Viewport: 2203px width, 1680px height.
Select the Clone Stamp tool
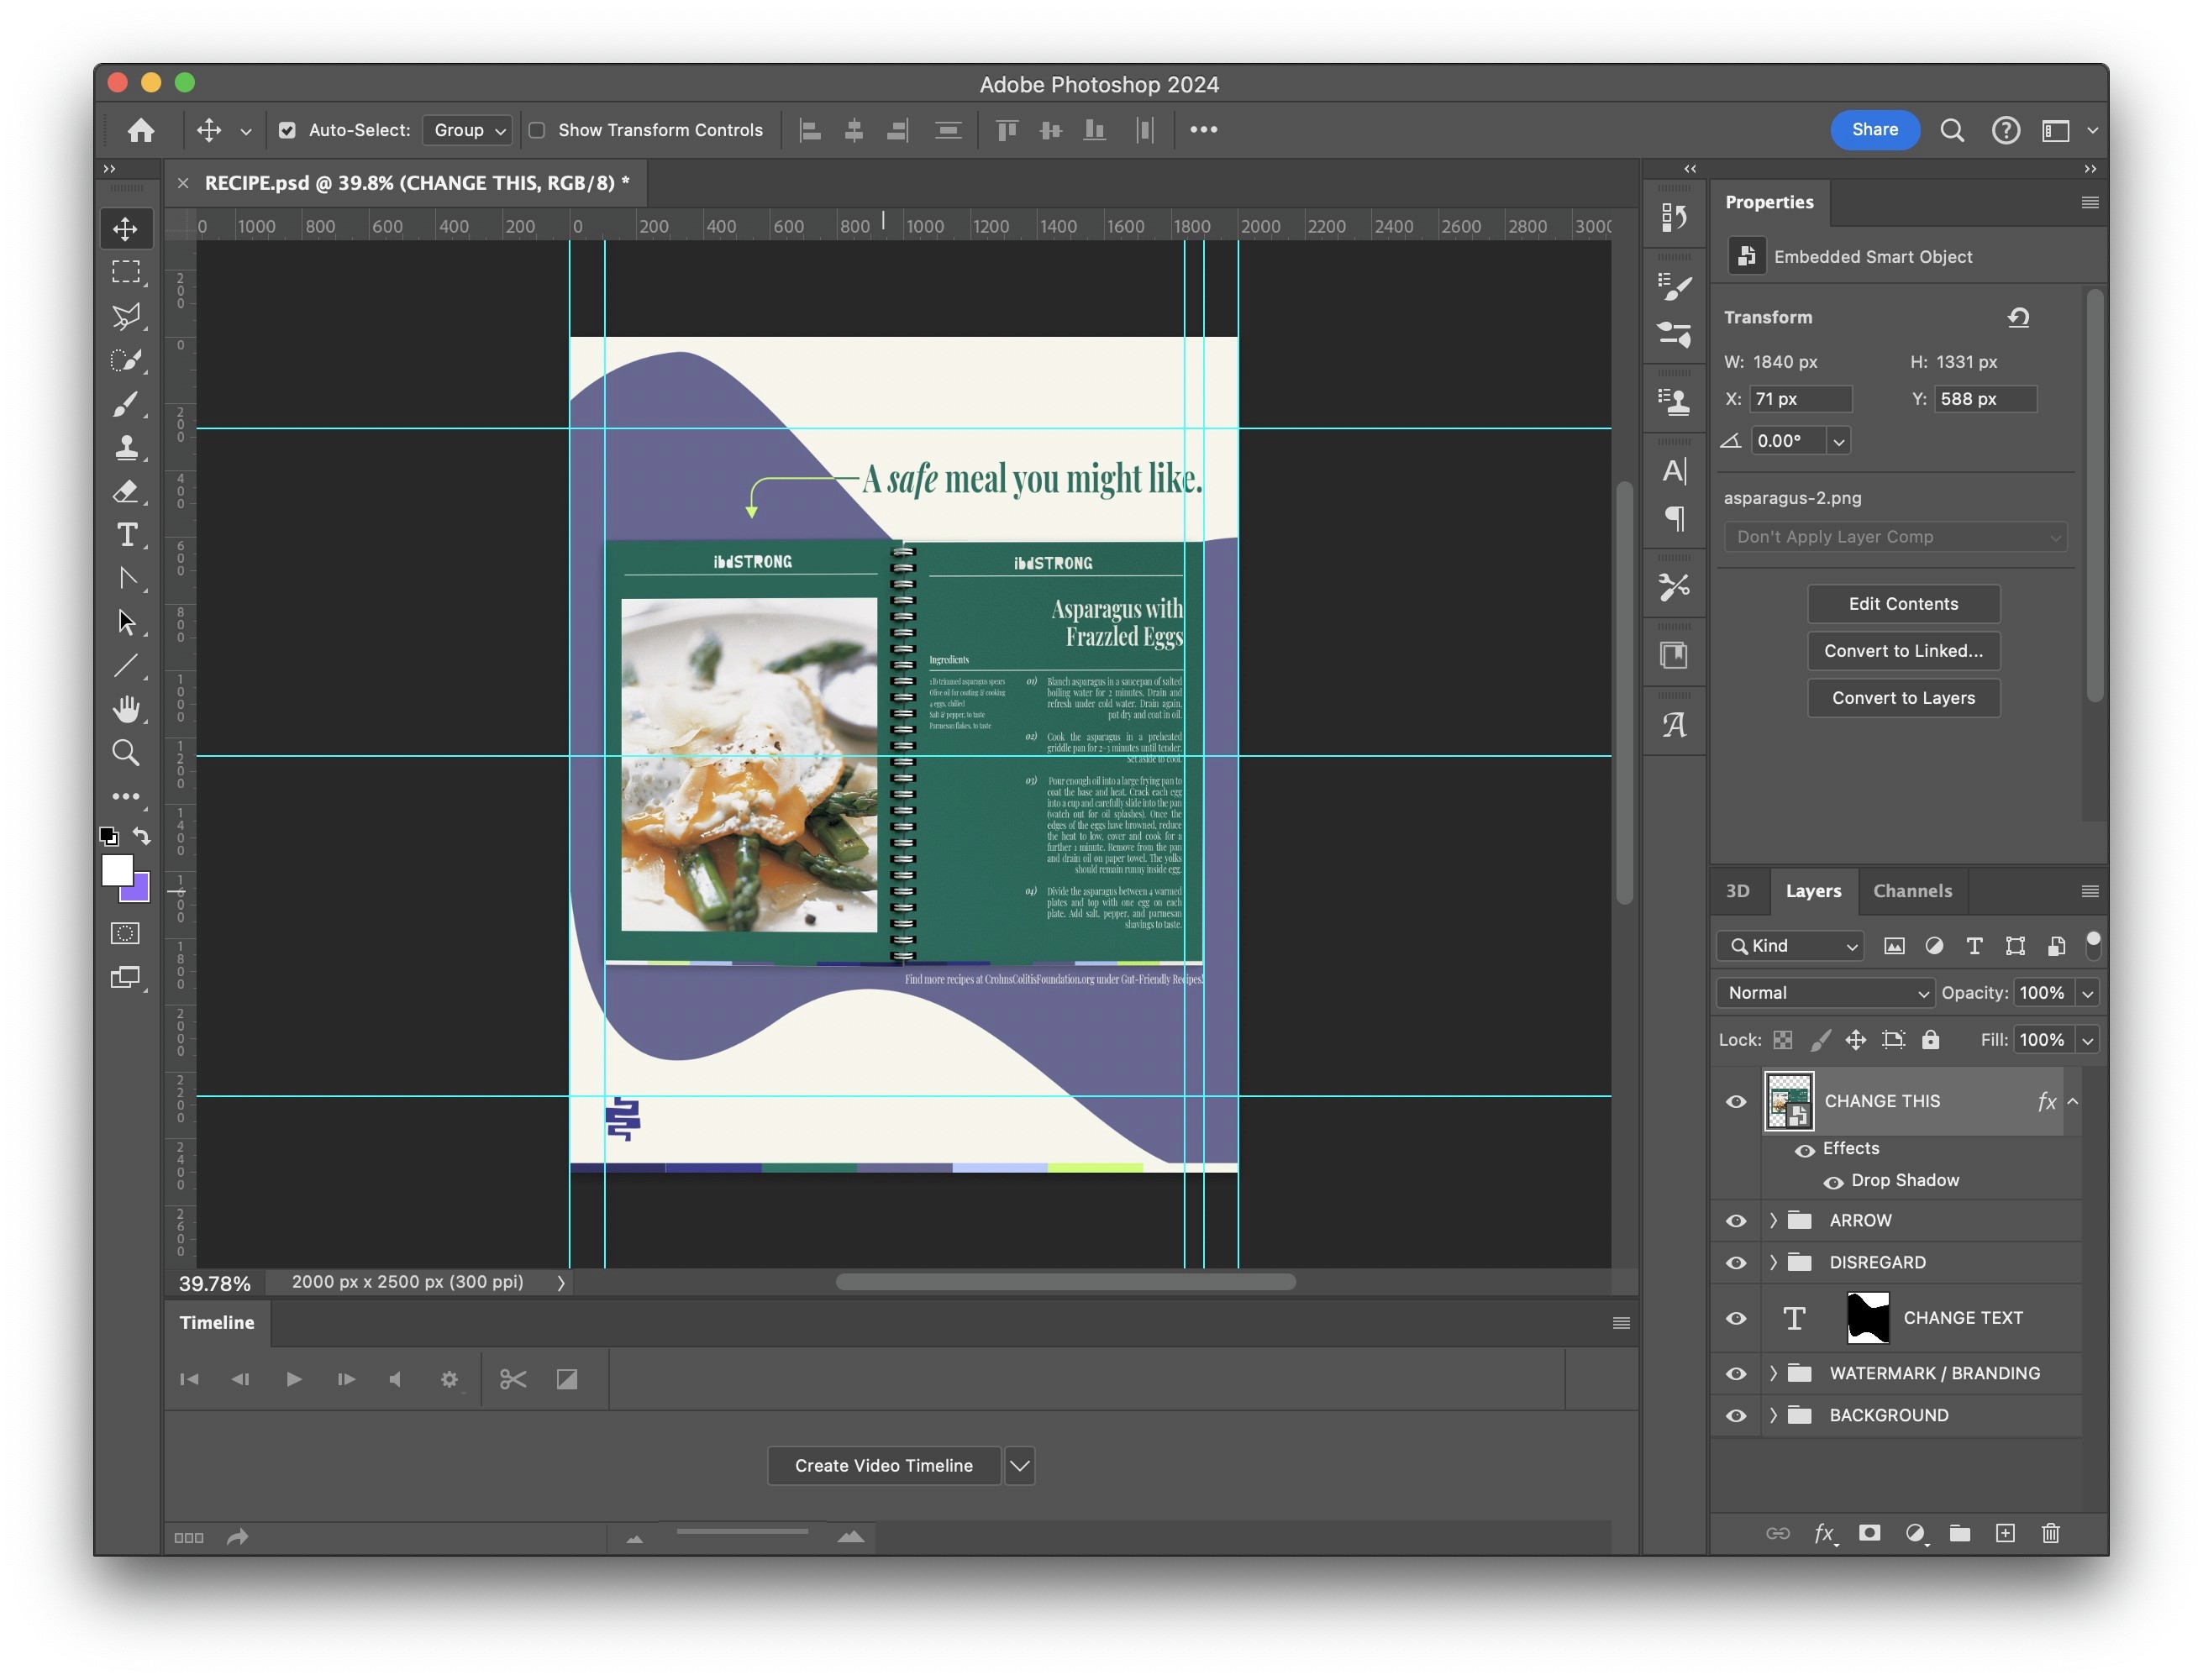point(126,447)
